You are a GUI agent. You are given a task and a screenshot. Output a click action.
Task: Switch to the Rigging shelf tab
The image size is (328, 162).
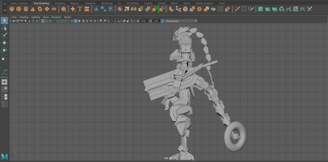click(x=75, y=3)
